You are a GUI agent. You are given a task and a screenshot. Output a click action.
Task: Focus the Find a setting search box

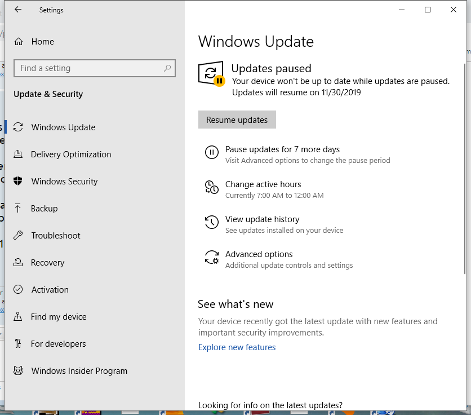point(94,68)
